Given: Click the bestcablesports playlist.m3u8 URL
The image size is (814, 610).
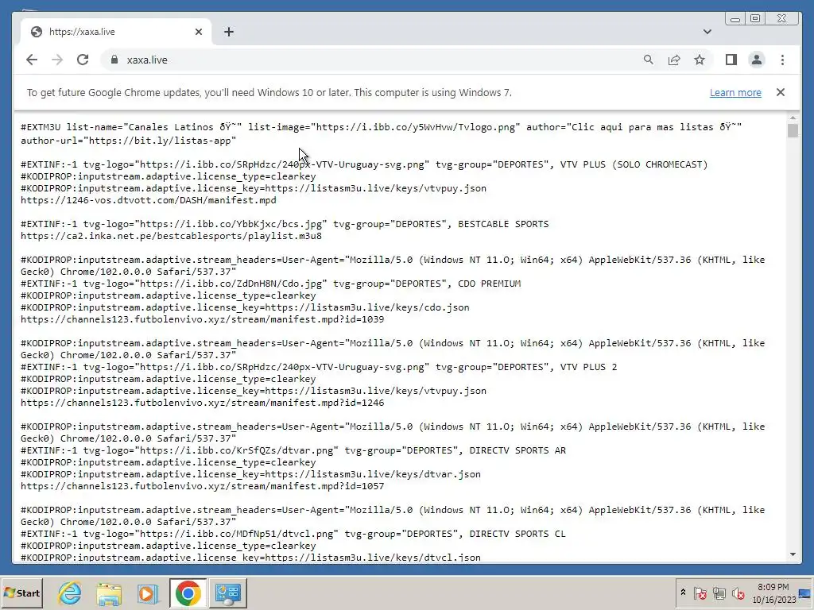Looking at the screenshot, I should click(x=172, y=236).
